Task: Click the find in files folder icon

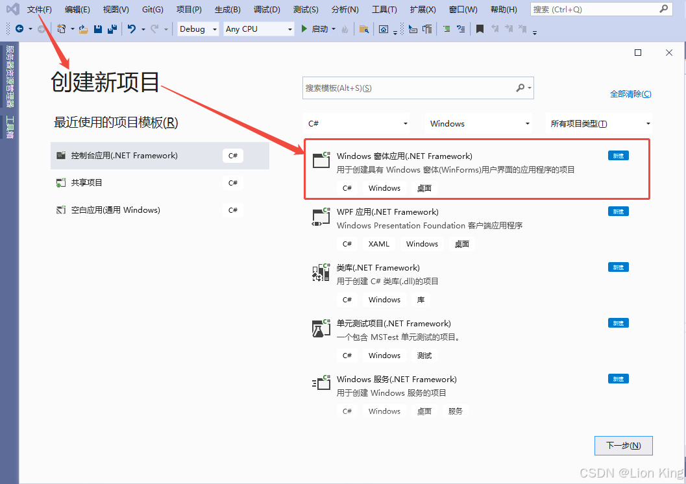Action: coord(363,29)
